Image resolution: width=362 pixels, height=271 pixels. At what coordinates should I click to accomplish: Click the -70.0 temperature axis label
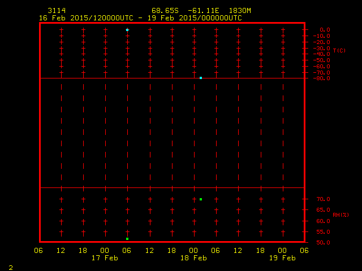click(x=322, y=73)
